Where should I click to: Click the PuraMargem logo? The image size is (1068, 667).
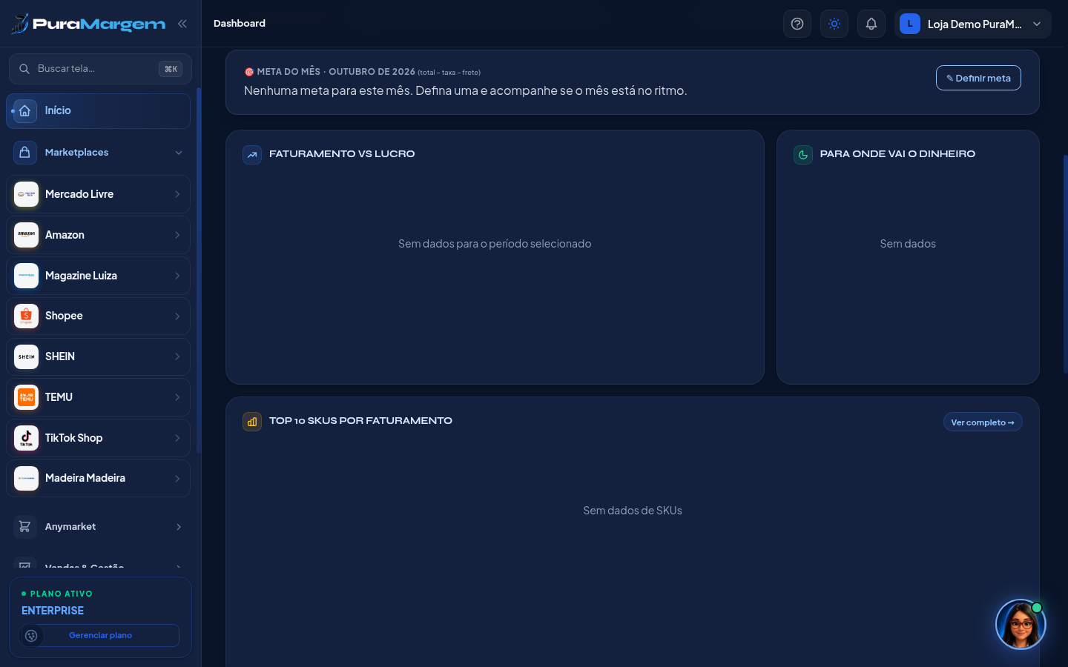pyautogui.click(x=88, y=24)
